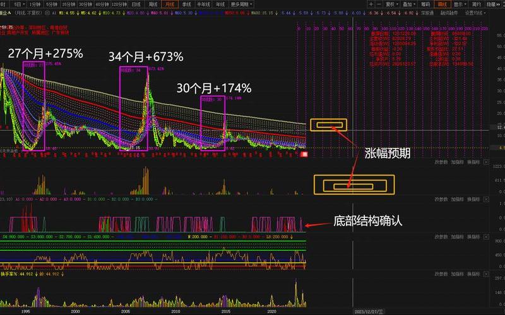This screenshot has height=315, width=505.
Task: Click 改参数 in the volume panel
Action: (441, 163)
